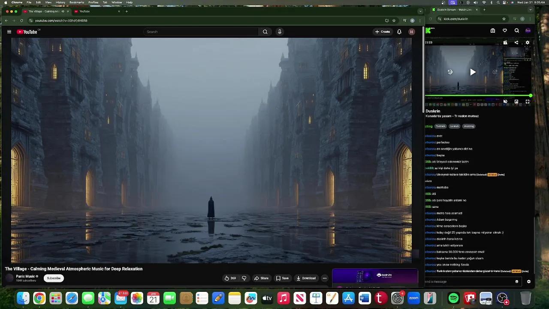Click the Kick search magnifier icon

[517, 30]
